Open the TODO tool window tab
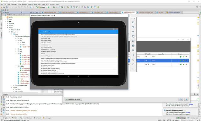The image size is (201, 121). (x=15, y=118)
